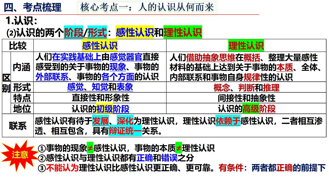
Task: Click the cyan highlighted word '深化'
Action: (125, 121)
